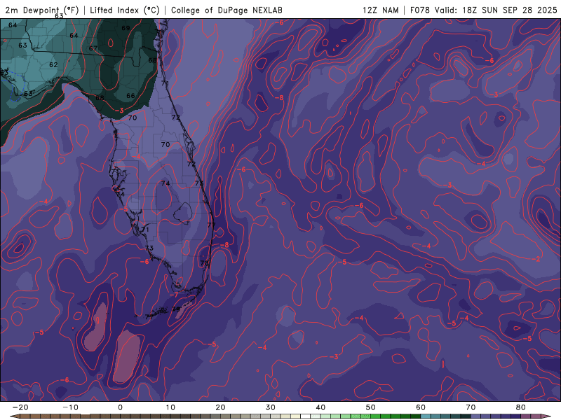The image size is (561, 420).
Task: Click the "-7" lifted index contour label
Action: coord(173,295)
